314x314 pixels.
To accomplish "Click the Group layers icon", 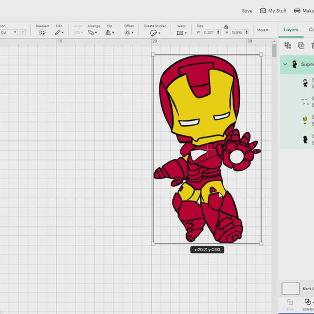I will 288,46.
